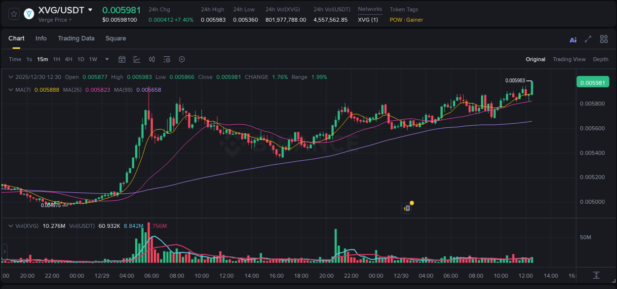Open the candlestick style settings icon
Viewport: 617px width, 289px height.
coord(152,59)
